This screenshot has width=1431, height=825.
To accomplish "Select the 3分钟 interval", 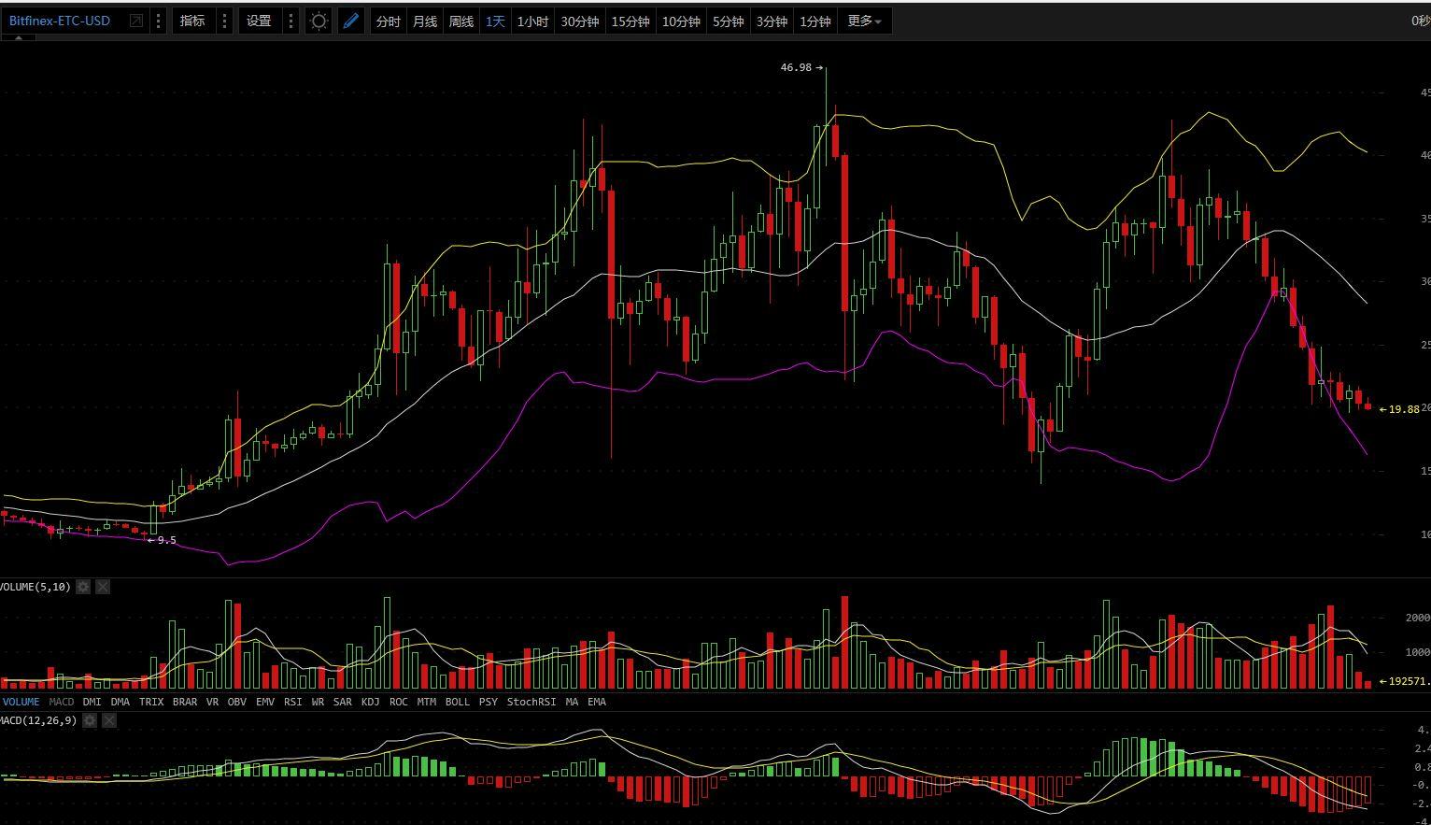I will [x=772, y=21].
